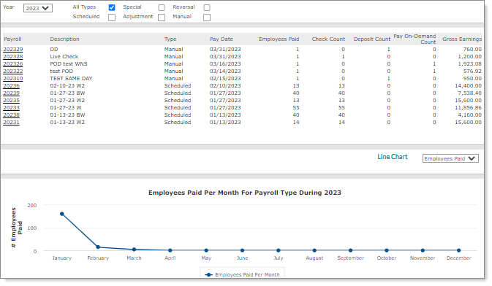Select the '01-27-23 BW' description cell
This screenshot has height=286, width=492.
coord(67,93)
